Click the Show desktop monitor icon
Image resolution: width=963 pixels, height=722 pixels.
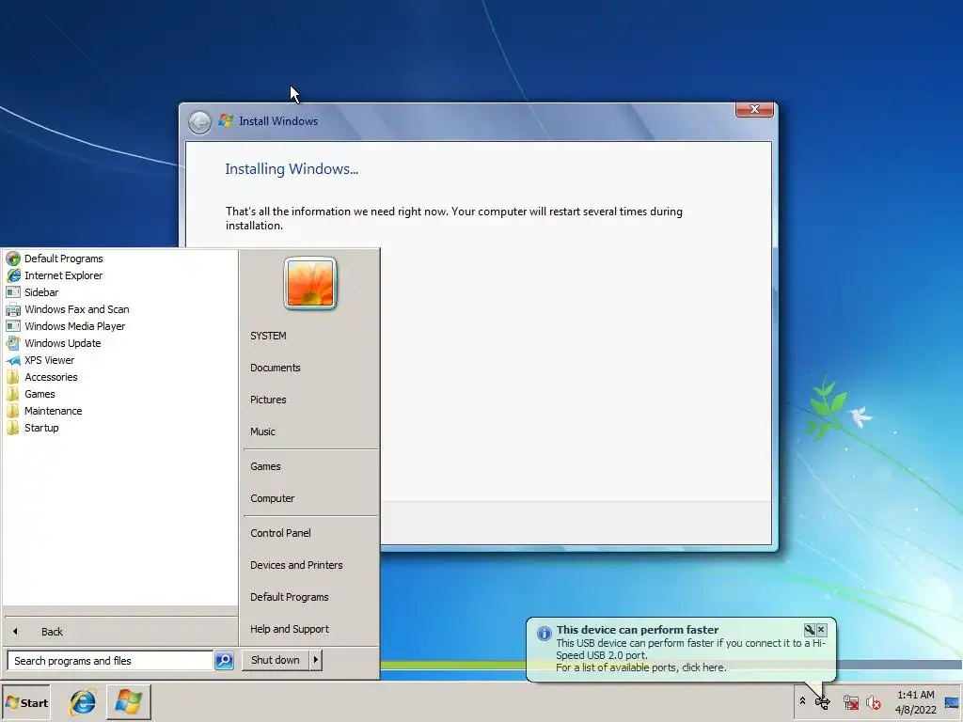(952, 702)
